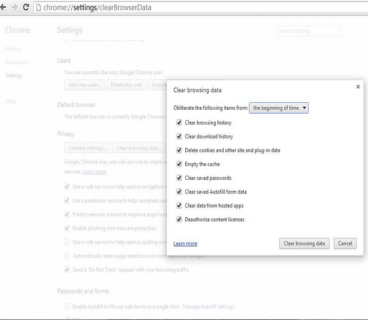
Task: Open History in the Chrome sidebar
Action: (13, 49)
